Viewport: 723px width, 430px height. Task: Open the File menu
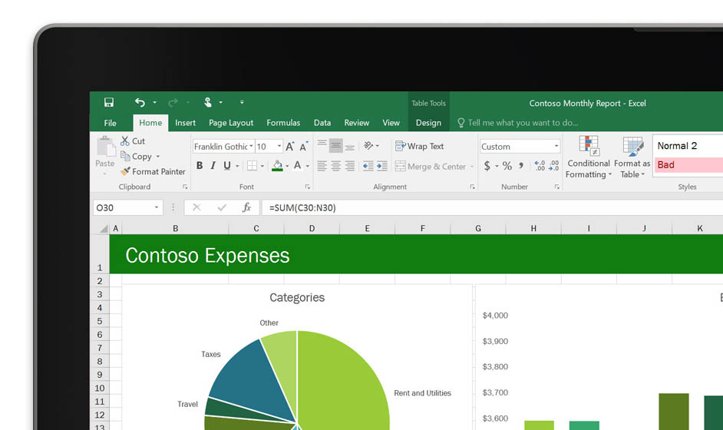(111, 123)
